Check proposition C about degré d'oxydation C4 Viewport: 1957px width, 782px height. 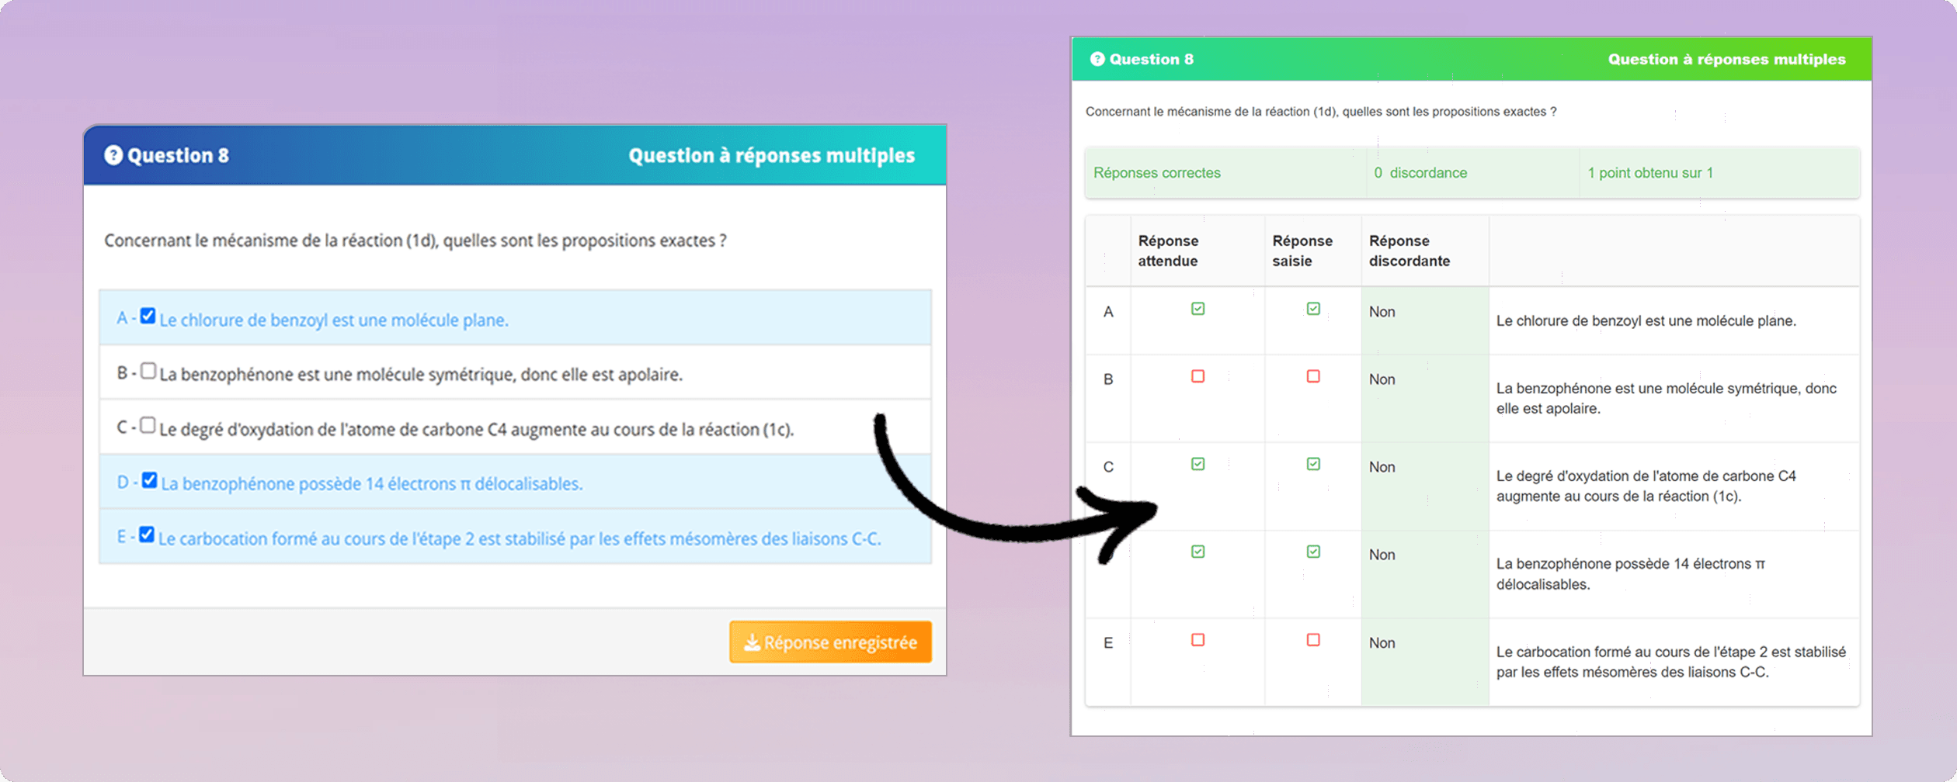[x=148, y=425]
